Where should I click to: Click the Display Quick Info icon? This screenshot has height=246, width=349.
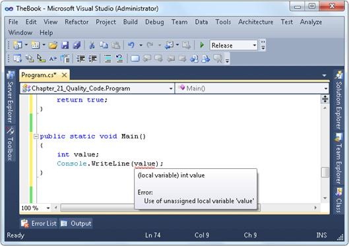pos(41,59)
